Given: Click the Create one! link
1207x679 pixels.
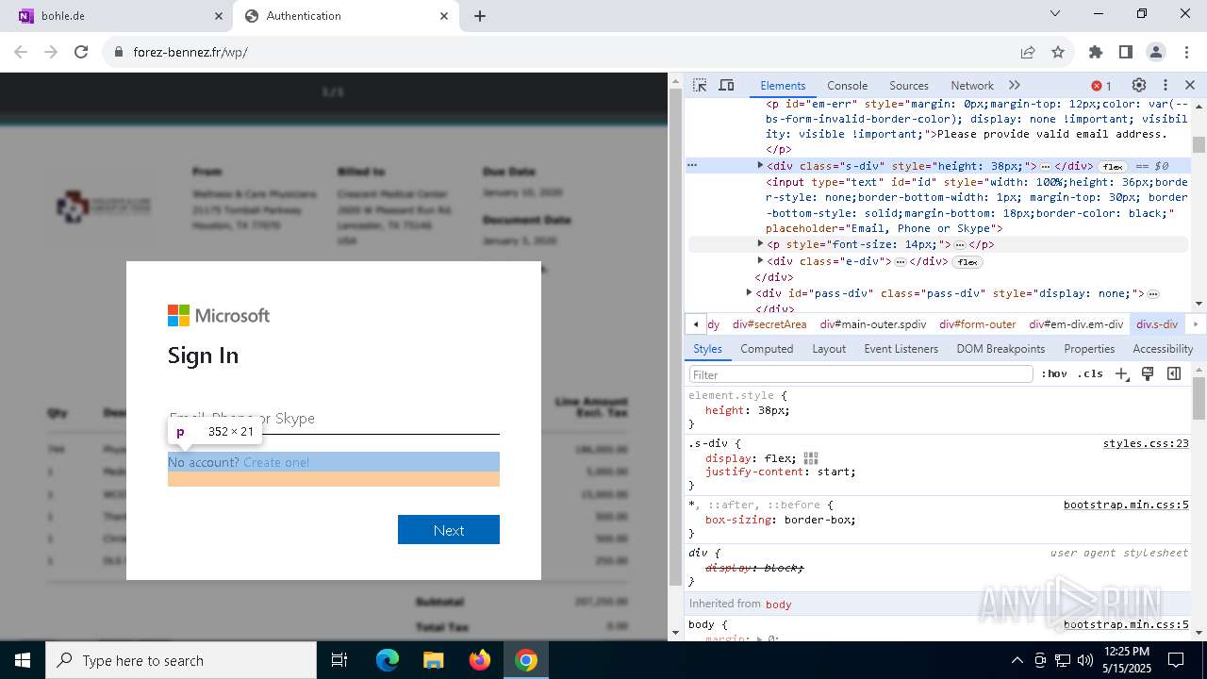Looking at the screenshot, I should pyautogui.click(x=276, y=462).
